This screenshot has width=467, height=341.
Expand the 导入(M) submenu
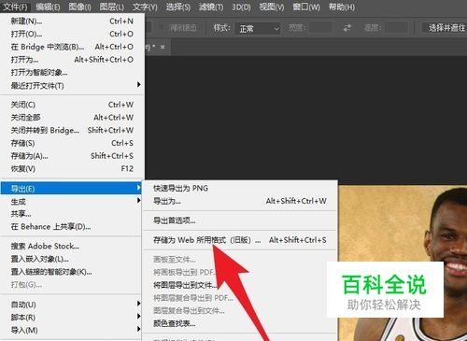click(72, 330)
